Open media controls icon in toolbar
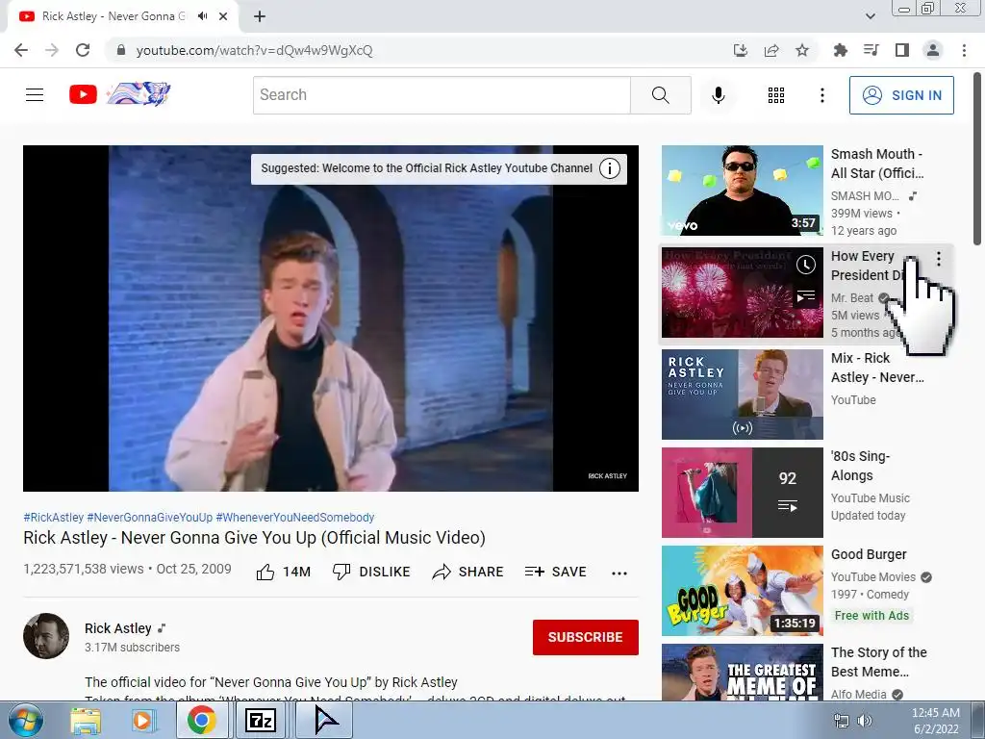Viewport: 985px width, 739px height. click(871, 50)
